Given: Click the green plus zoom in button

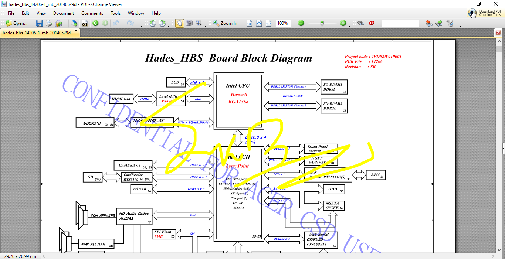Looking at the screenshot, I should (343, 23).
